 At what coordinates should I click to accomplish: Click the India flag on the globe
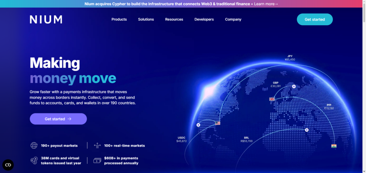click(x=334, y=146)
